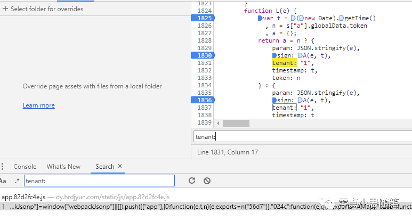Click inline breakpoint marker before A(e, t) on line 1836
This screenshot has height=221, width=412.
pos(300,100)
